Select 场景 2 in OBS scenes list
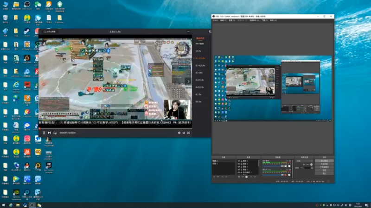Screen dimensions: 371x208 point(224,161)
